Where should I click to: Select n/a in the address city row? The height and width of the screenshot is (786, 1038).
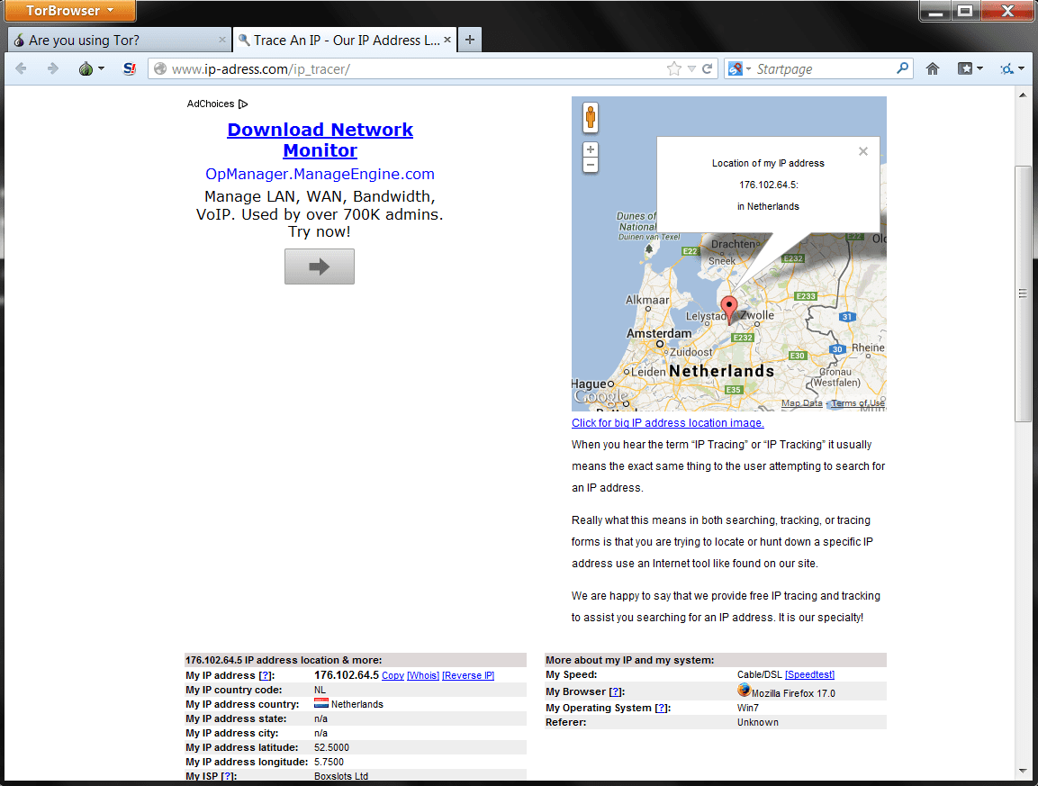click(x=321, y=734)
